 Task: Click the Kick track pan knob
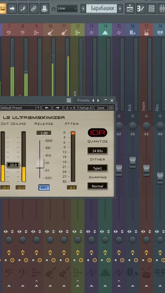(133, 126)
